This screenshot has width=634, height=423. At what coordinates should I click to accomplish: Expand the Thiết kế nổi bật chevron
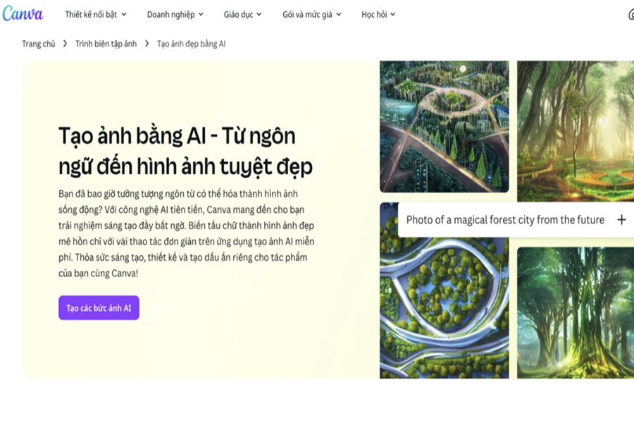(124, 14)
